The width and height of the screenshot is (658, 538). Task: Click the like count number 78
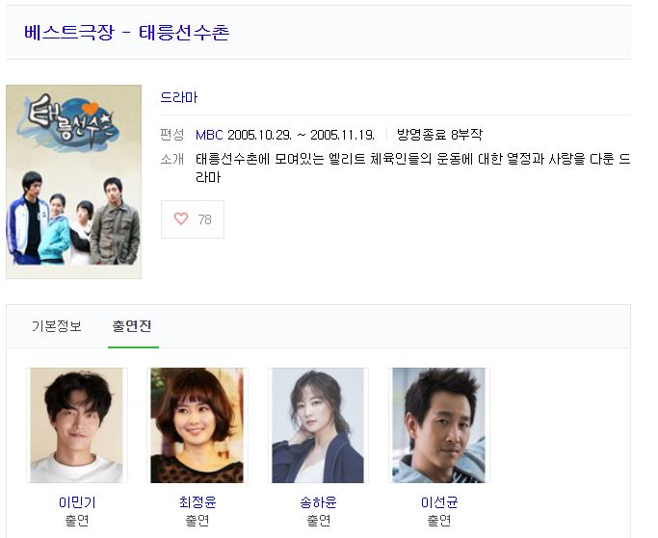pyautogui.click(x=205, y=219)
